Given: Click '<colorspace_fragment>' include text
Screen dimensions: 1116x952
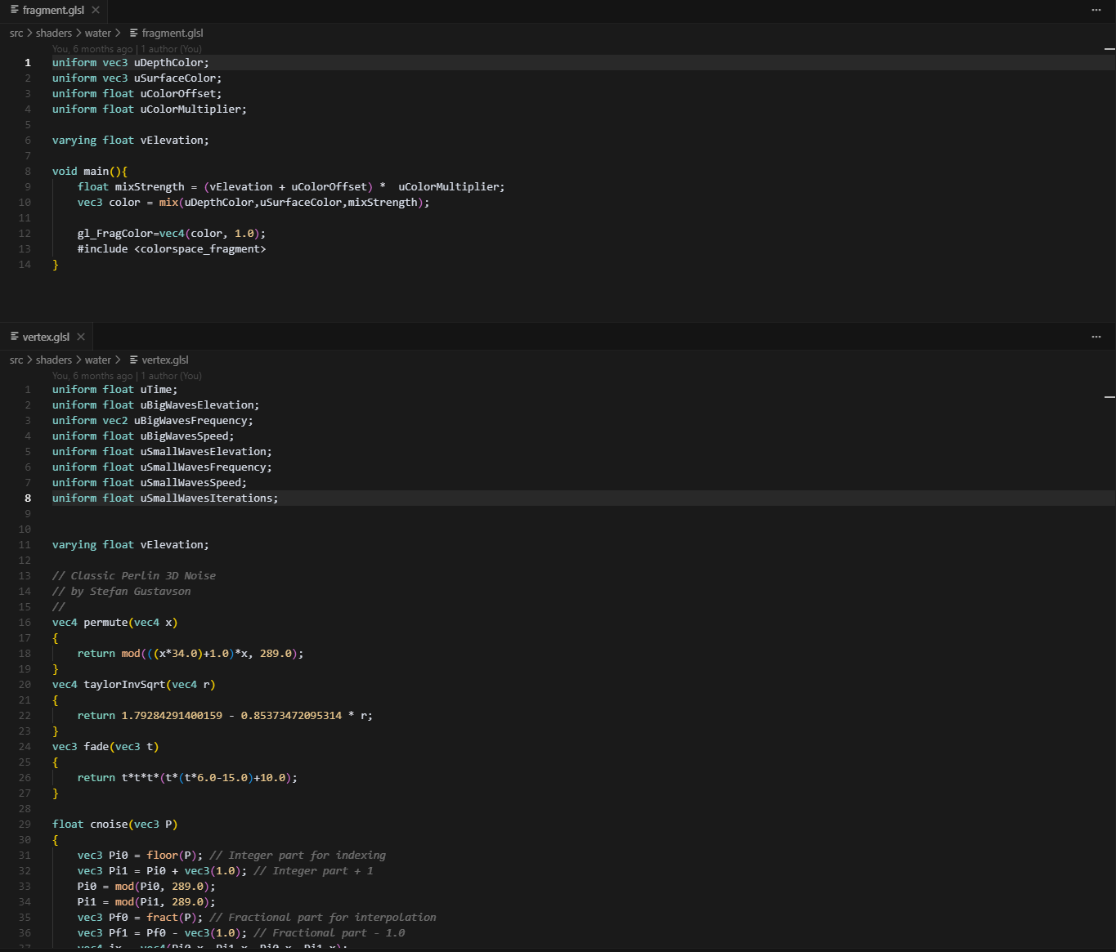Looking at the screenshot, I should coord(200,249).
